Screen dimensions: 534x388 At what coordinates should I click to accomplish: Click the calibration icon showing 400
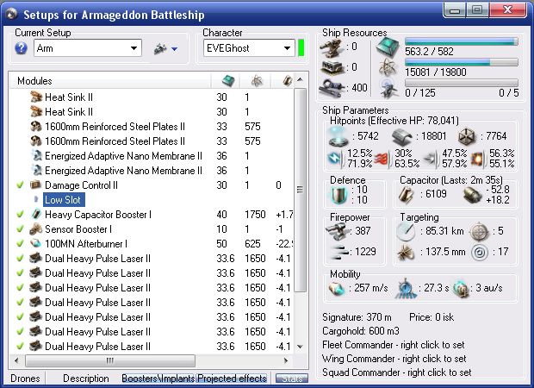pyautogui.click(x=332, y=88)
